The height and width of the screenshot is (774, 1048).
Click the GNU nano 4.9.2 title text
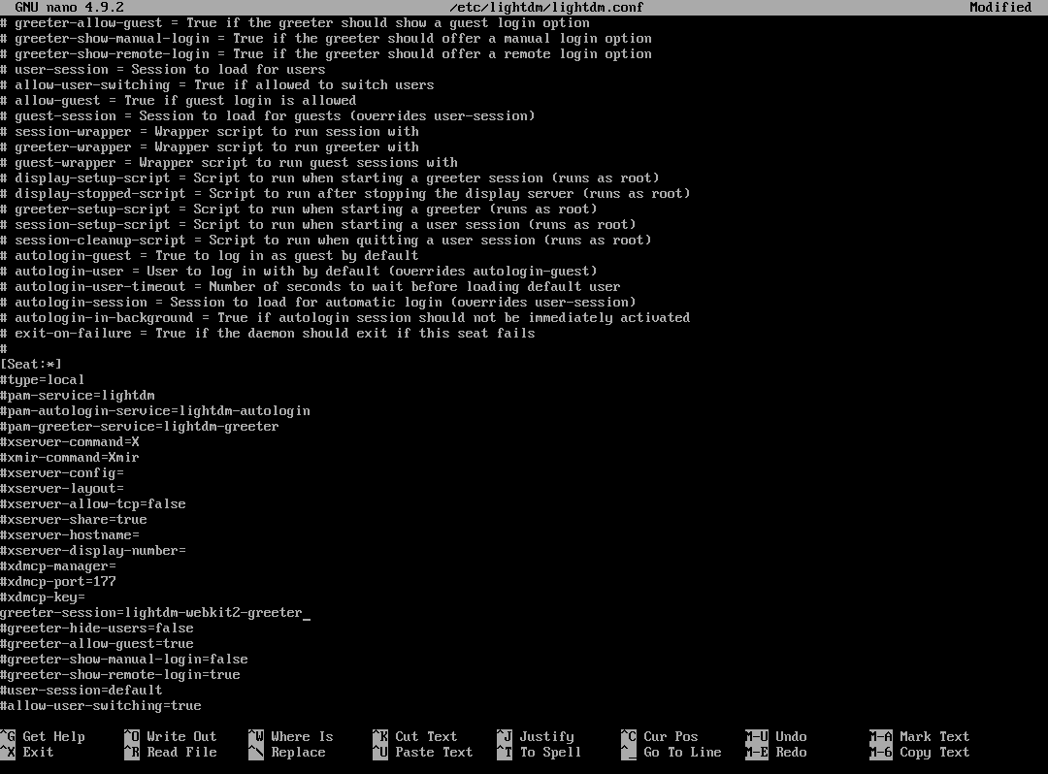click(70, 8)
